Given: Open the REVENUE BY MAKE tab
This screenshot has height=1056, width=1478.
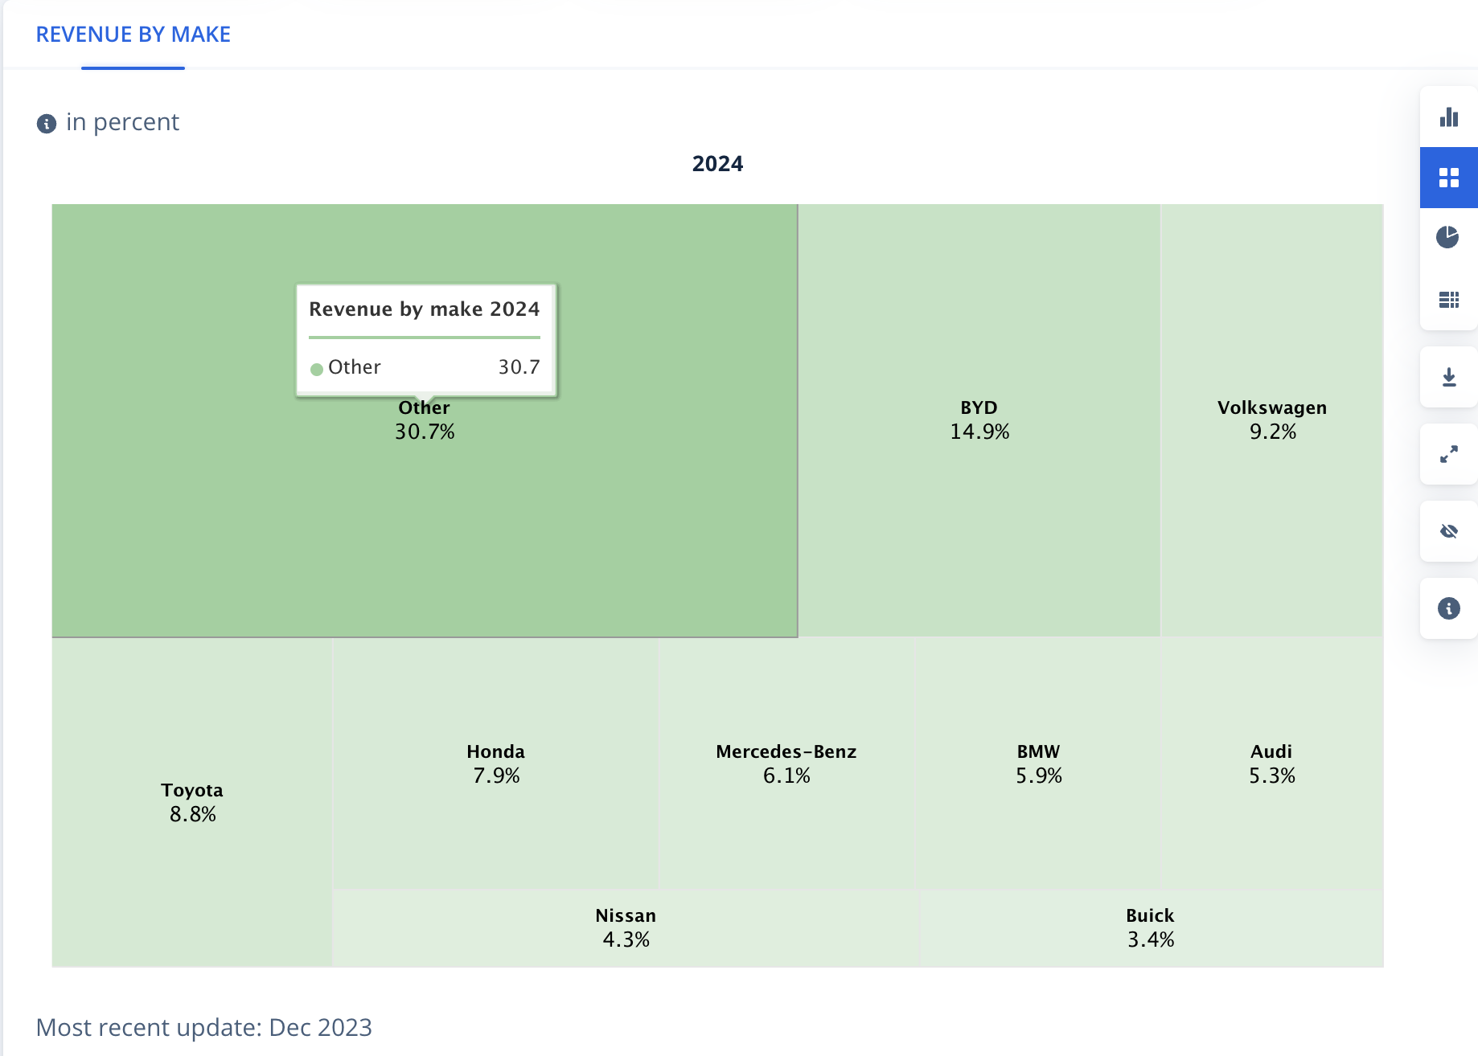Looking at the screenshot, I should [x=133, y=35].
